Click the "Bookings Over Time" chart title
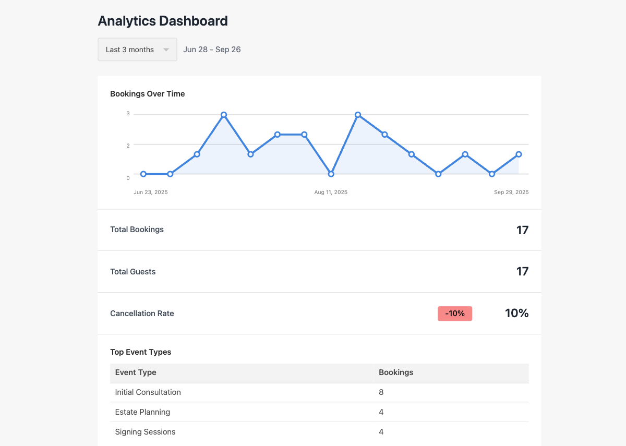Screen dimensions: 626x446 tap(147, 94)
